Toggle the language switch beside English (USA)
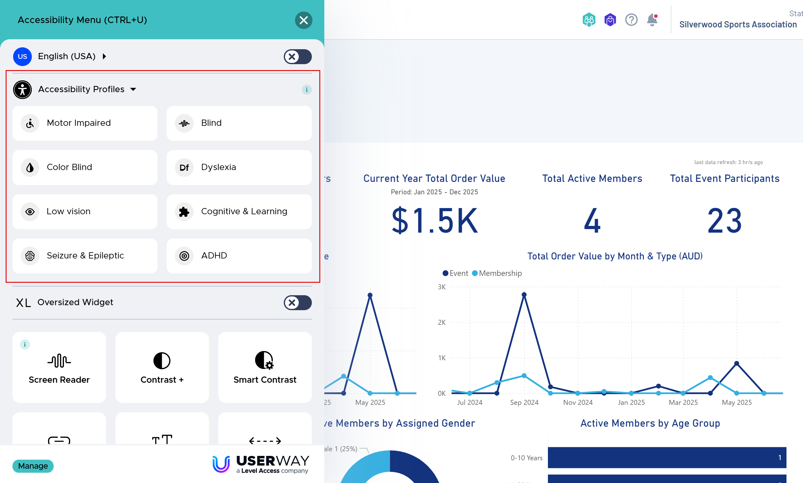 (x=297, y=57)
